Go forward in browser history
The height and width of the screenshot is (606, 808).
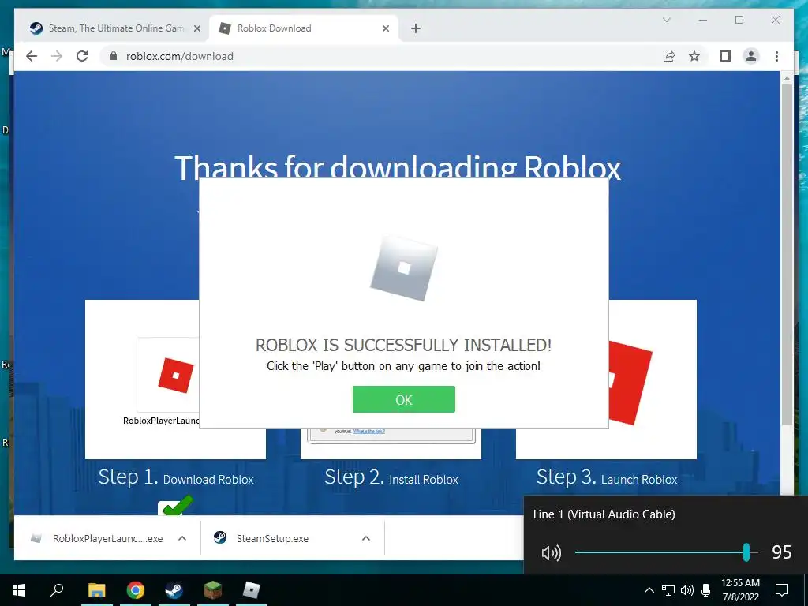tap(57, 56)
